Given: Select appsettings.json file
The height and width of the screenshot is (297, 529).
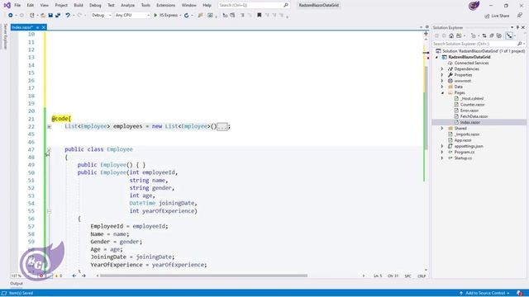Looking at the screenshot, I should coord(469,146).
